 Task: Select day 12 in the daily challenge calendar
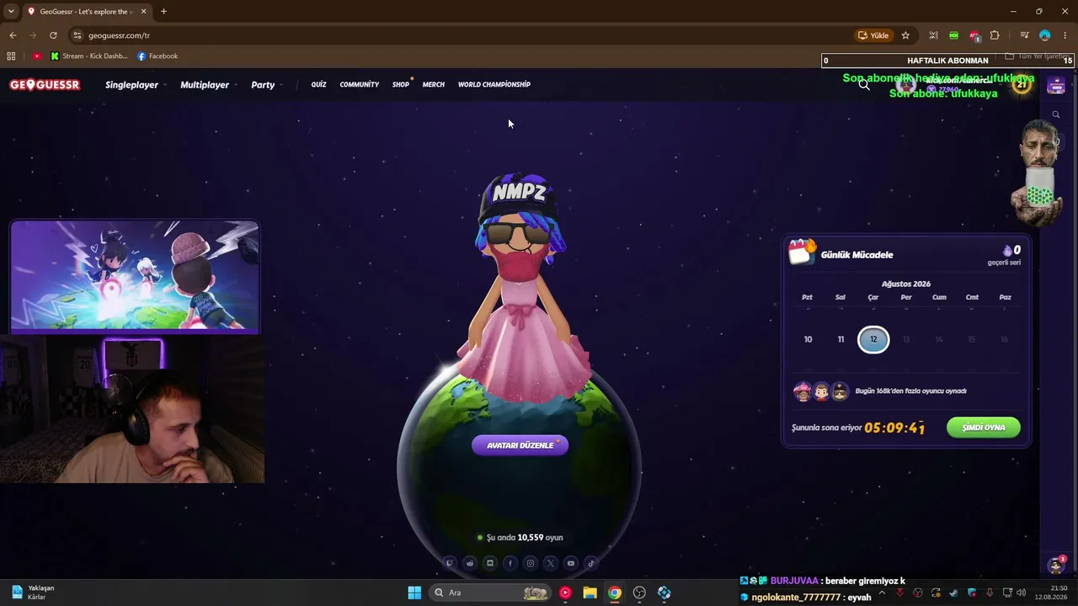873,339
